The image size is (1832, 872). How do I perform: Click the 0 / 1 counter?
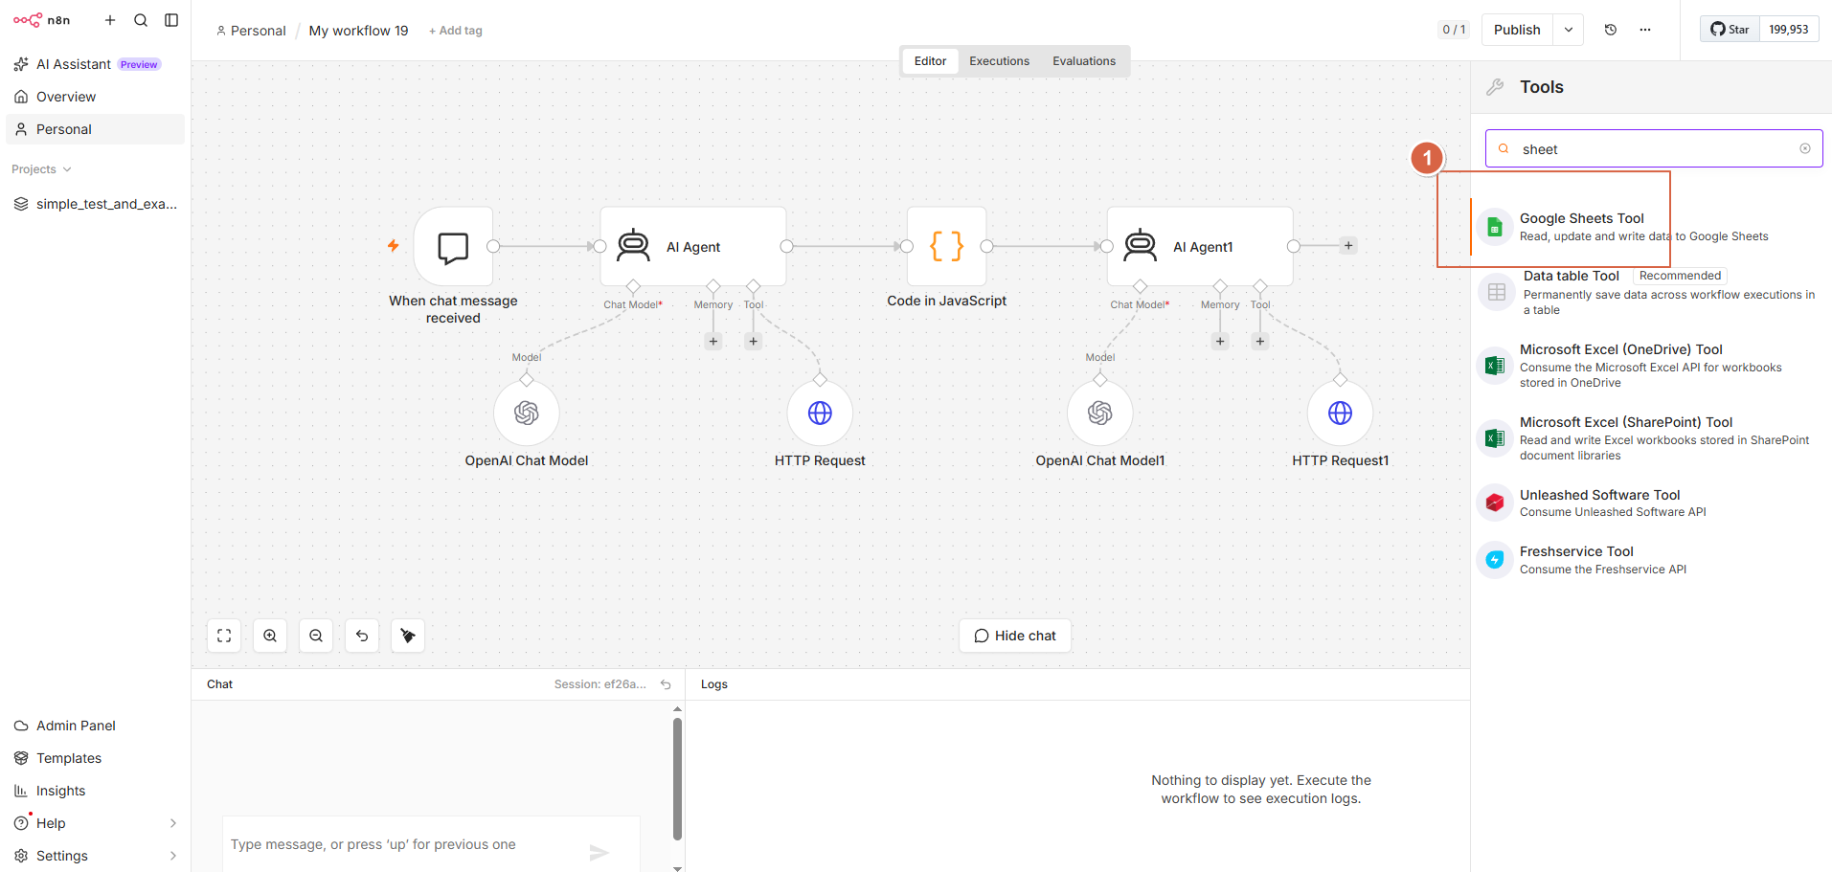click(x=1454, y=30)
